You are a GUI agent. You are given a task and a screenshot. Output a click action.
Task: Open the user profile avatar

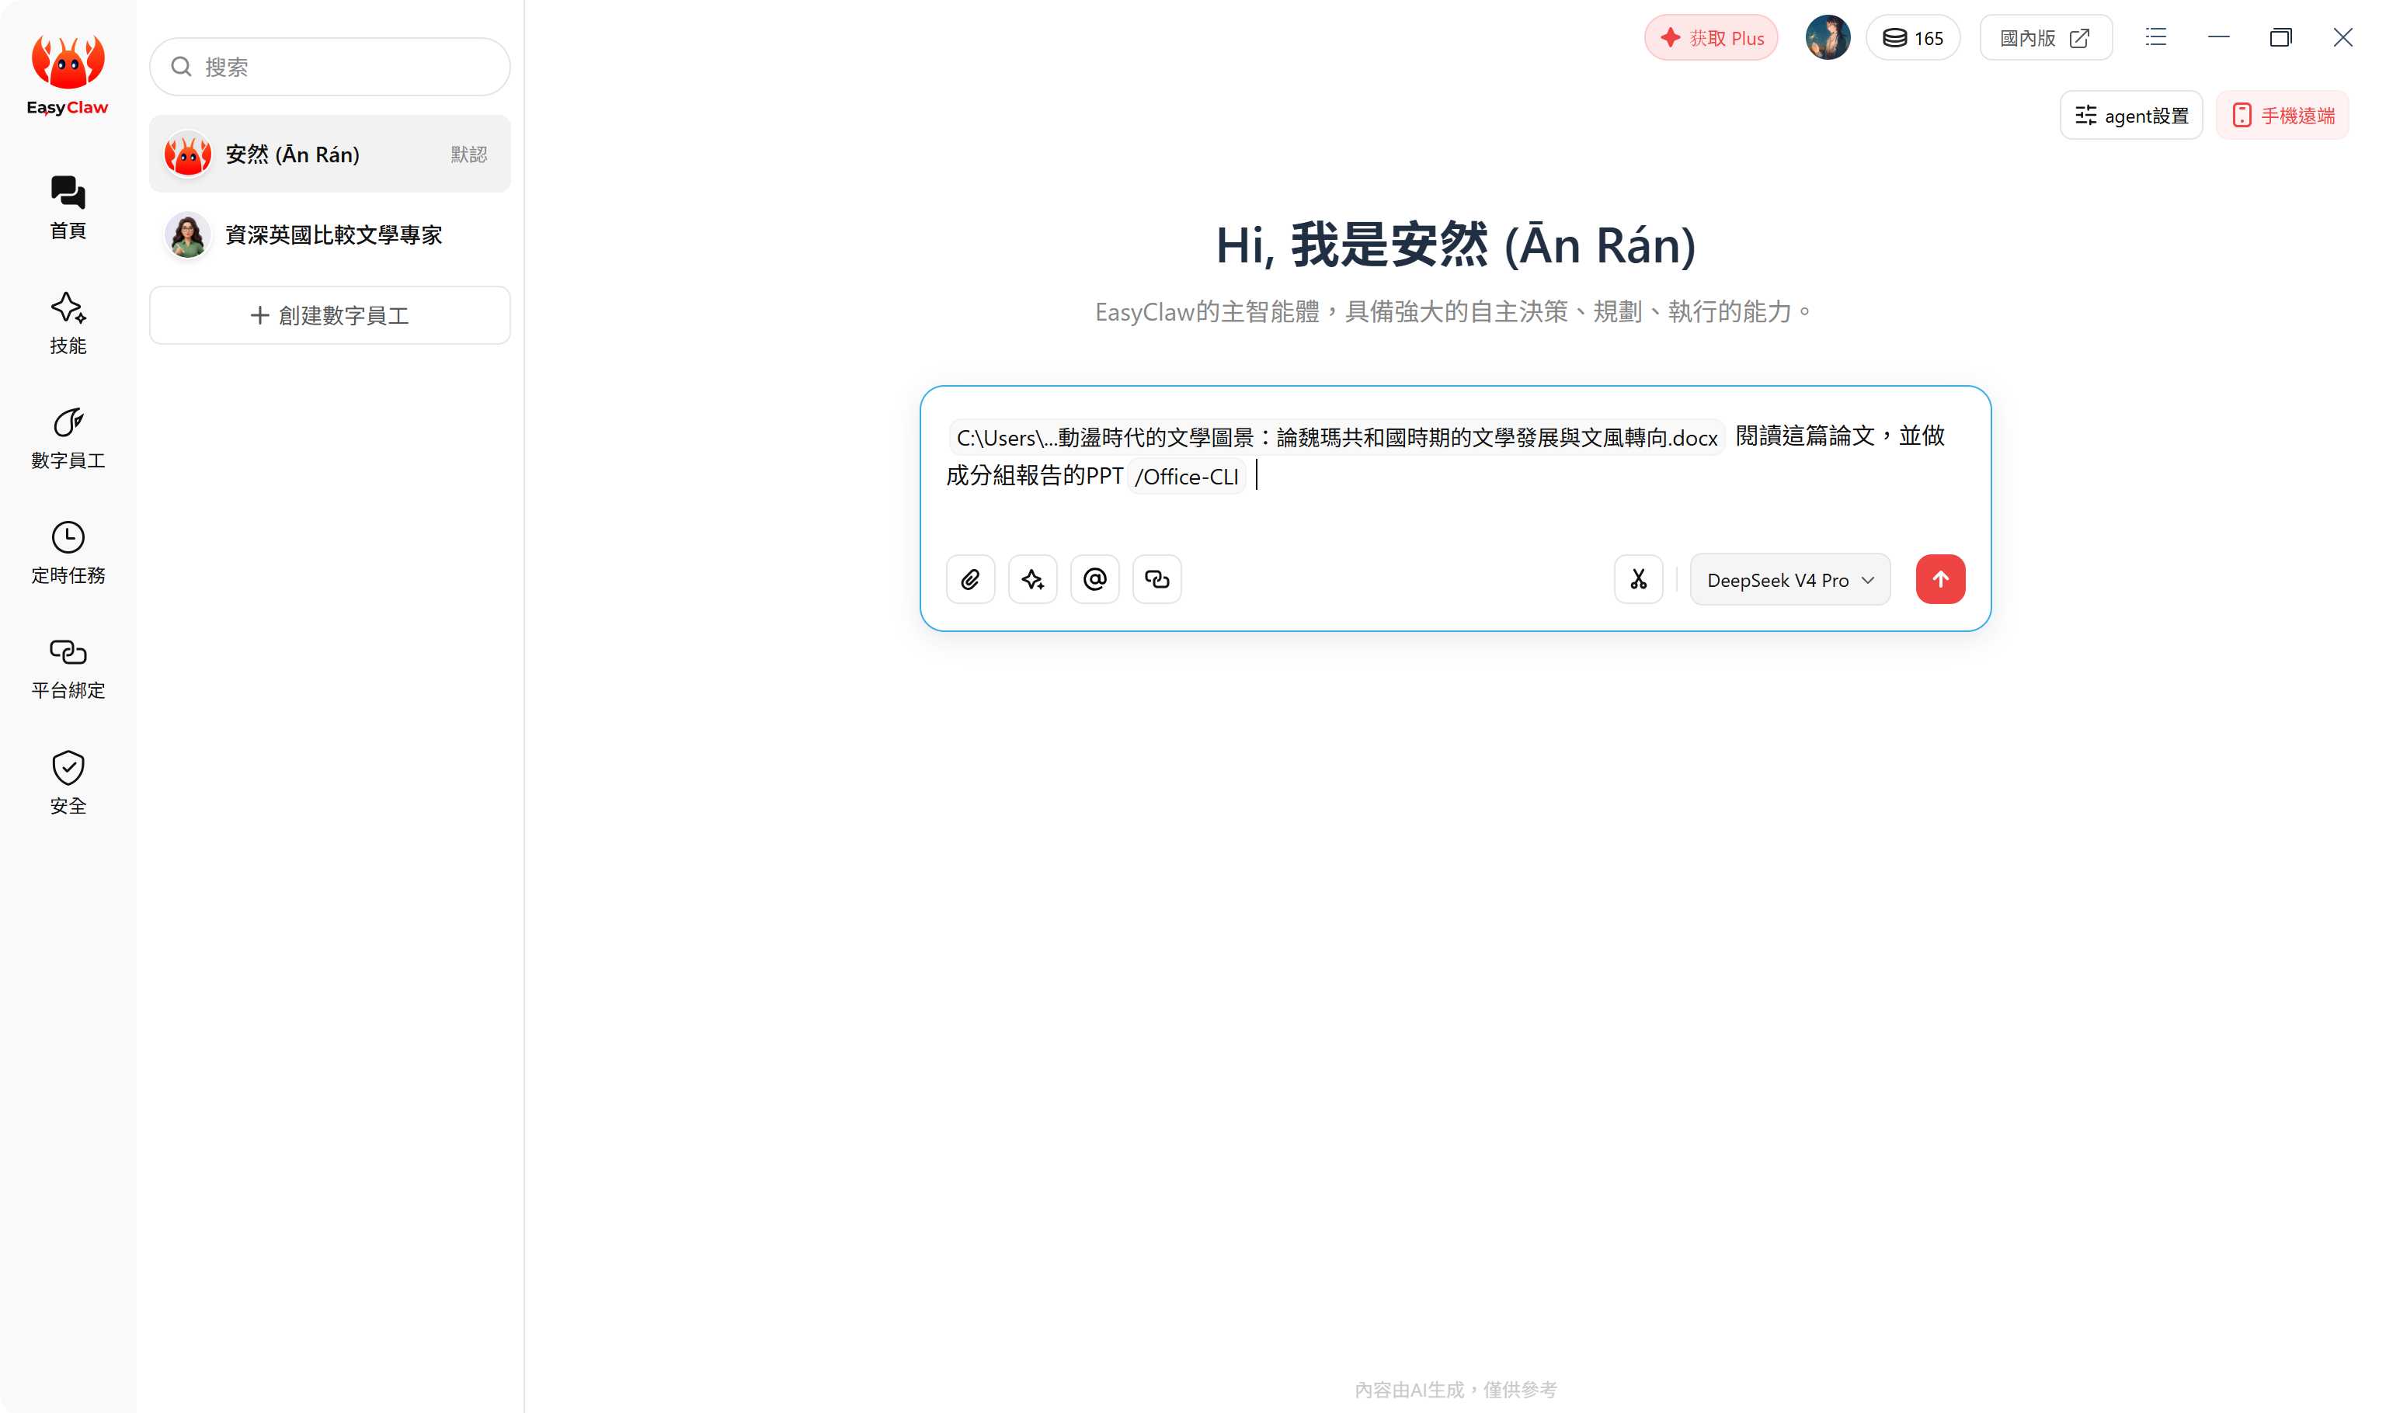pos(1827,38)
